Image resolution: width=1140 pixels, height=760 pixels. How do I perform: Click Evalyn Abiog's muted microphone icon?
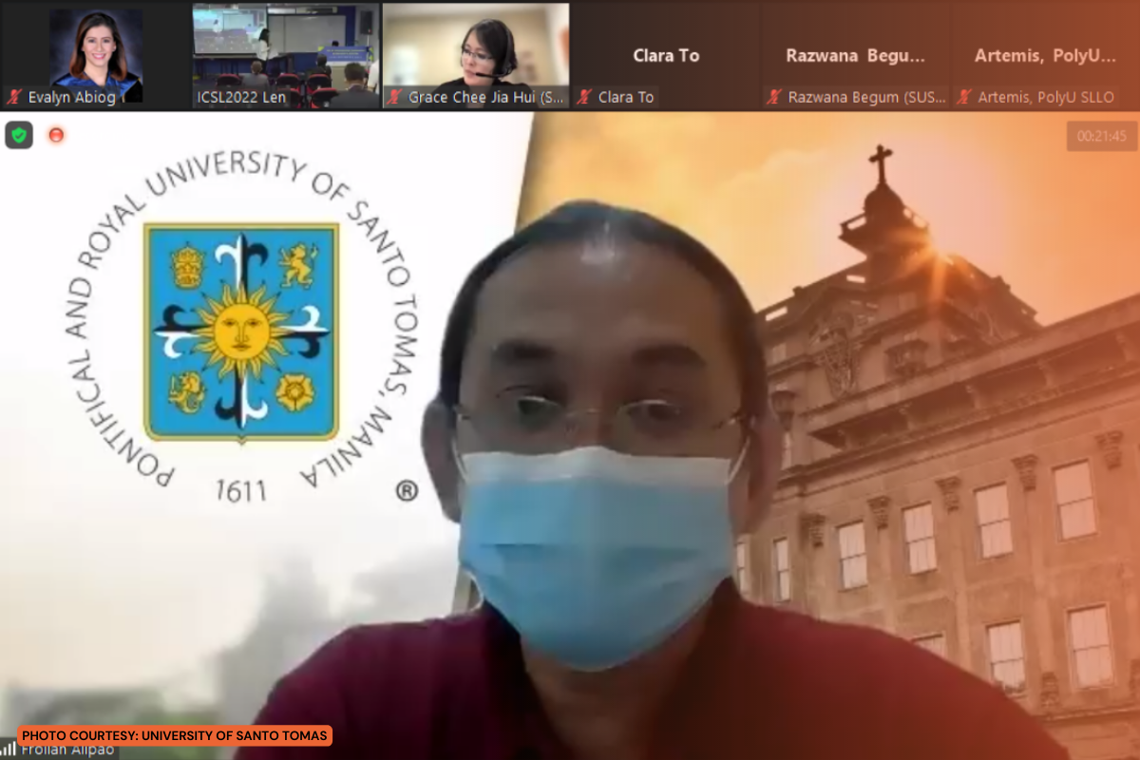pos(14,97)
